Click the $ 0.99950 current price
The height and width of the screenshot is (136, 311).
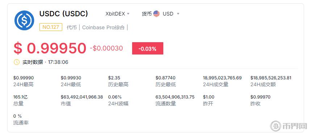(50, 48)
